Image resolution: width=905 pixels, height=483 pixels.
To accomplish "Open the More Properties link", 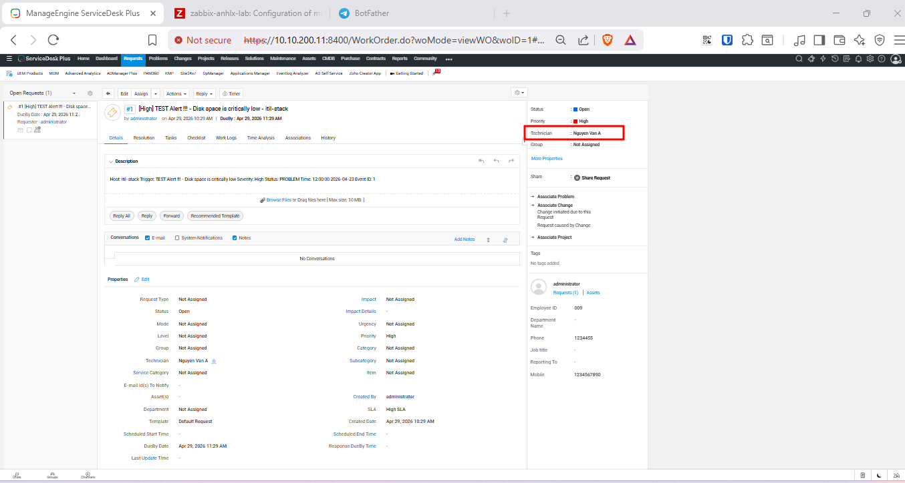I will click(x=547, y=159).
